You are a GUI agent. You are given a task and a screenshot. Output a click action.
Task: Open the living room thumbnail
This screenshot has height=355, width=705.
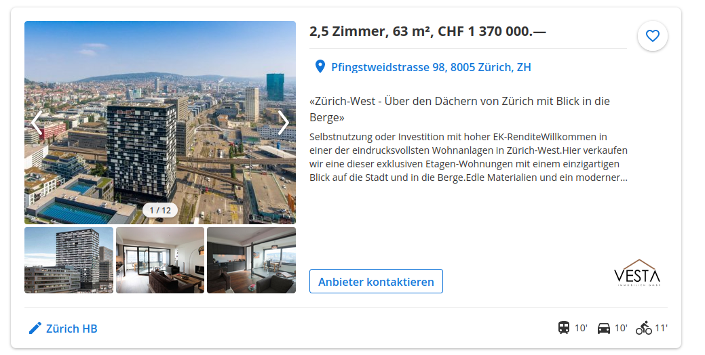pos(160,260)
